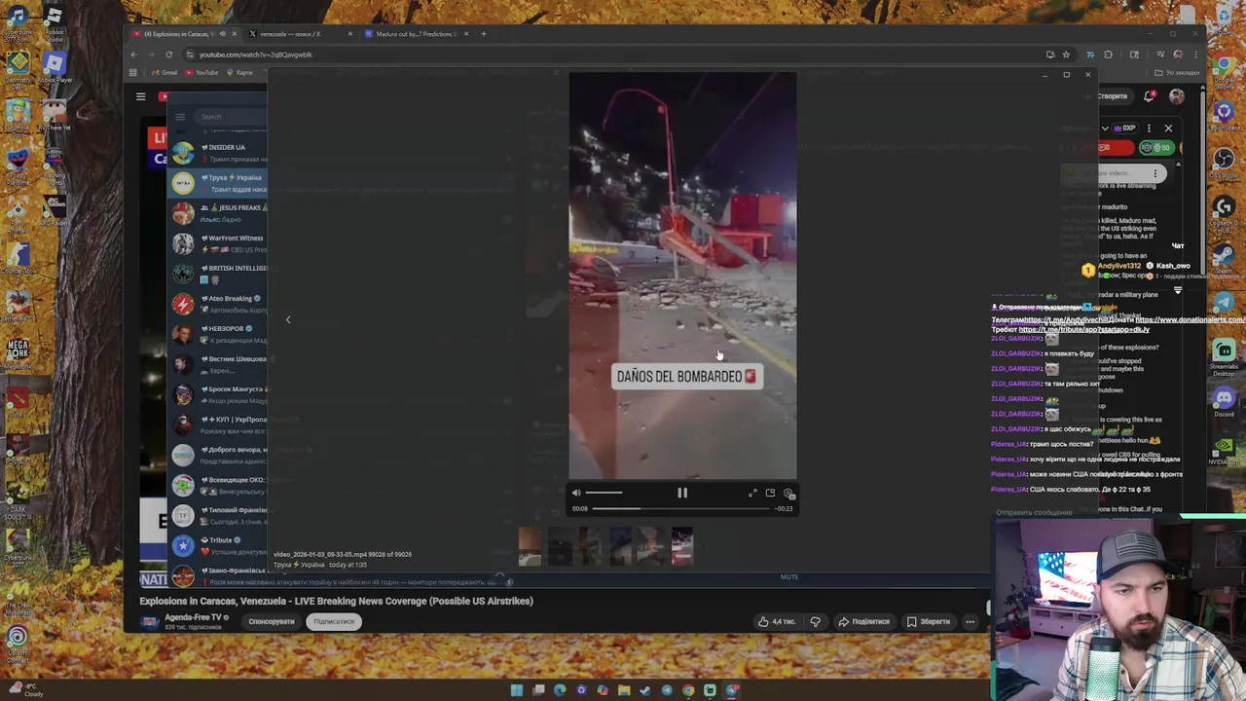This screenshot has width=1246, height=701.
Task: Select the last pink thumbnail in the media strip
Action: (681, 547)
